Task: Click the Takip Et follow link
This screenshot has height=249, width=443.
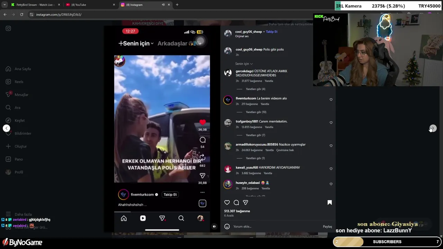Action: 272,32
